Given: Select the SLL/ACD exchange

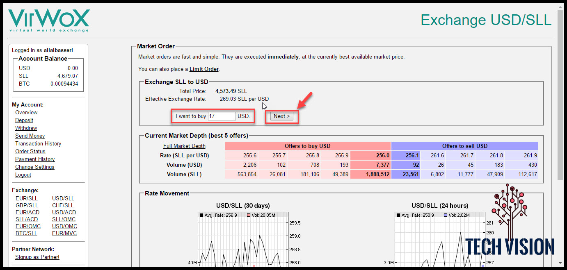Looking at the screenshot, I should point(27,219).
